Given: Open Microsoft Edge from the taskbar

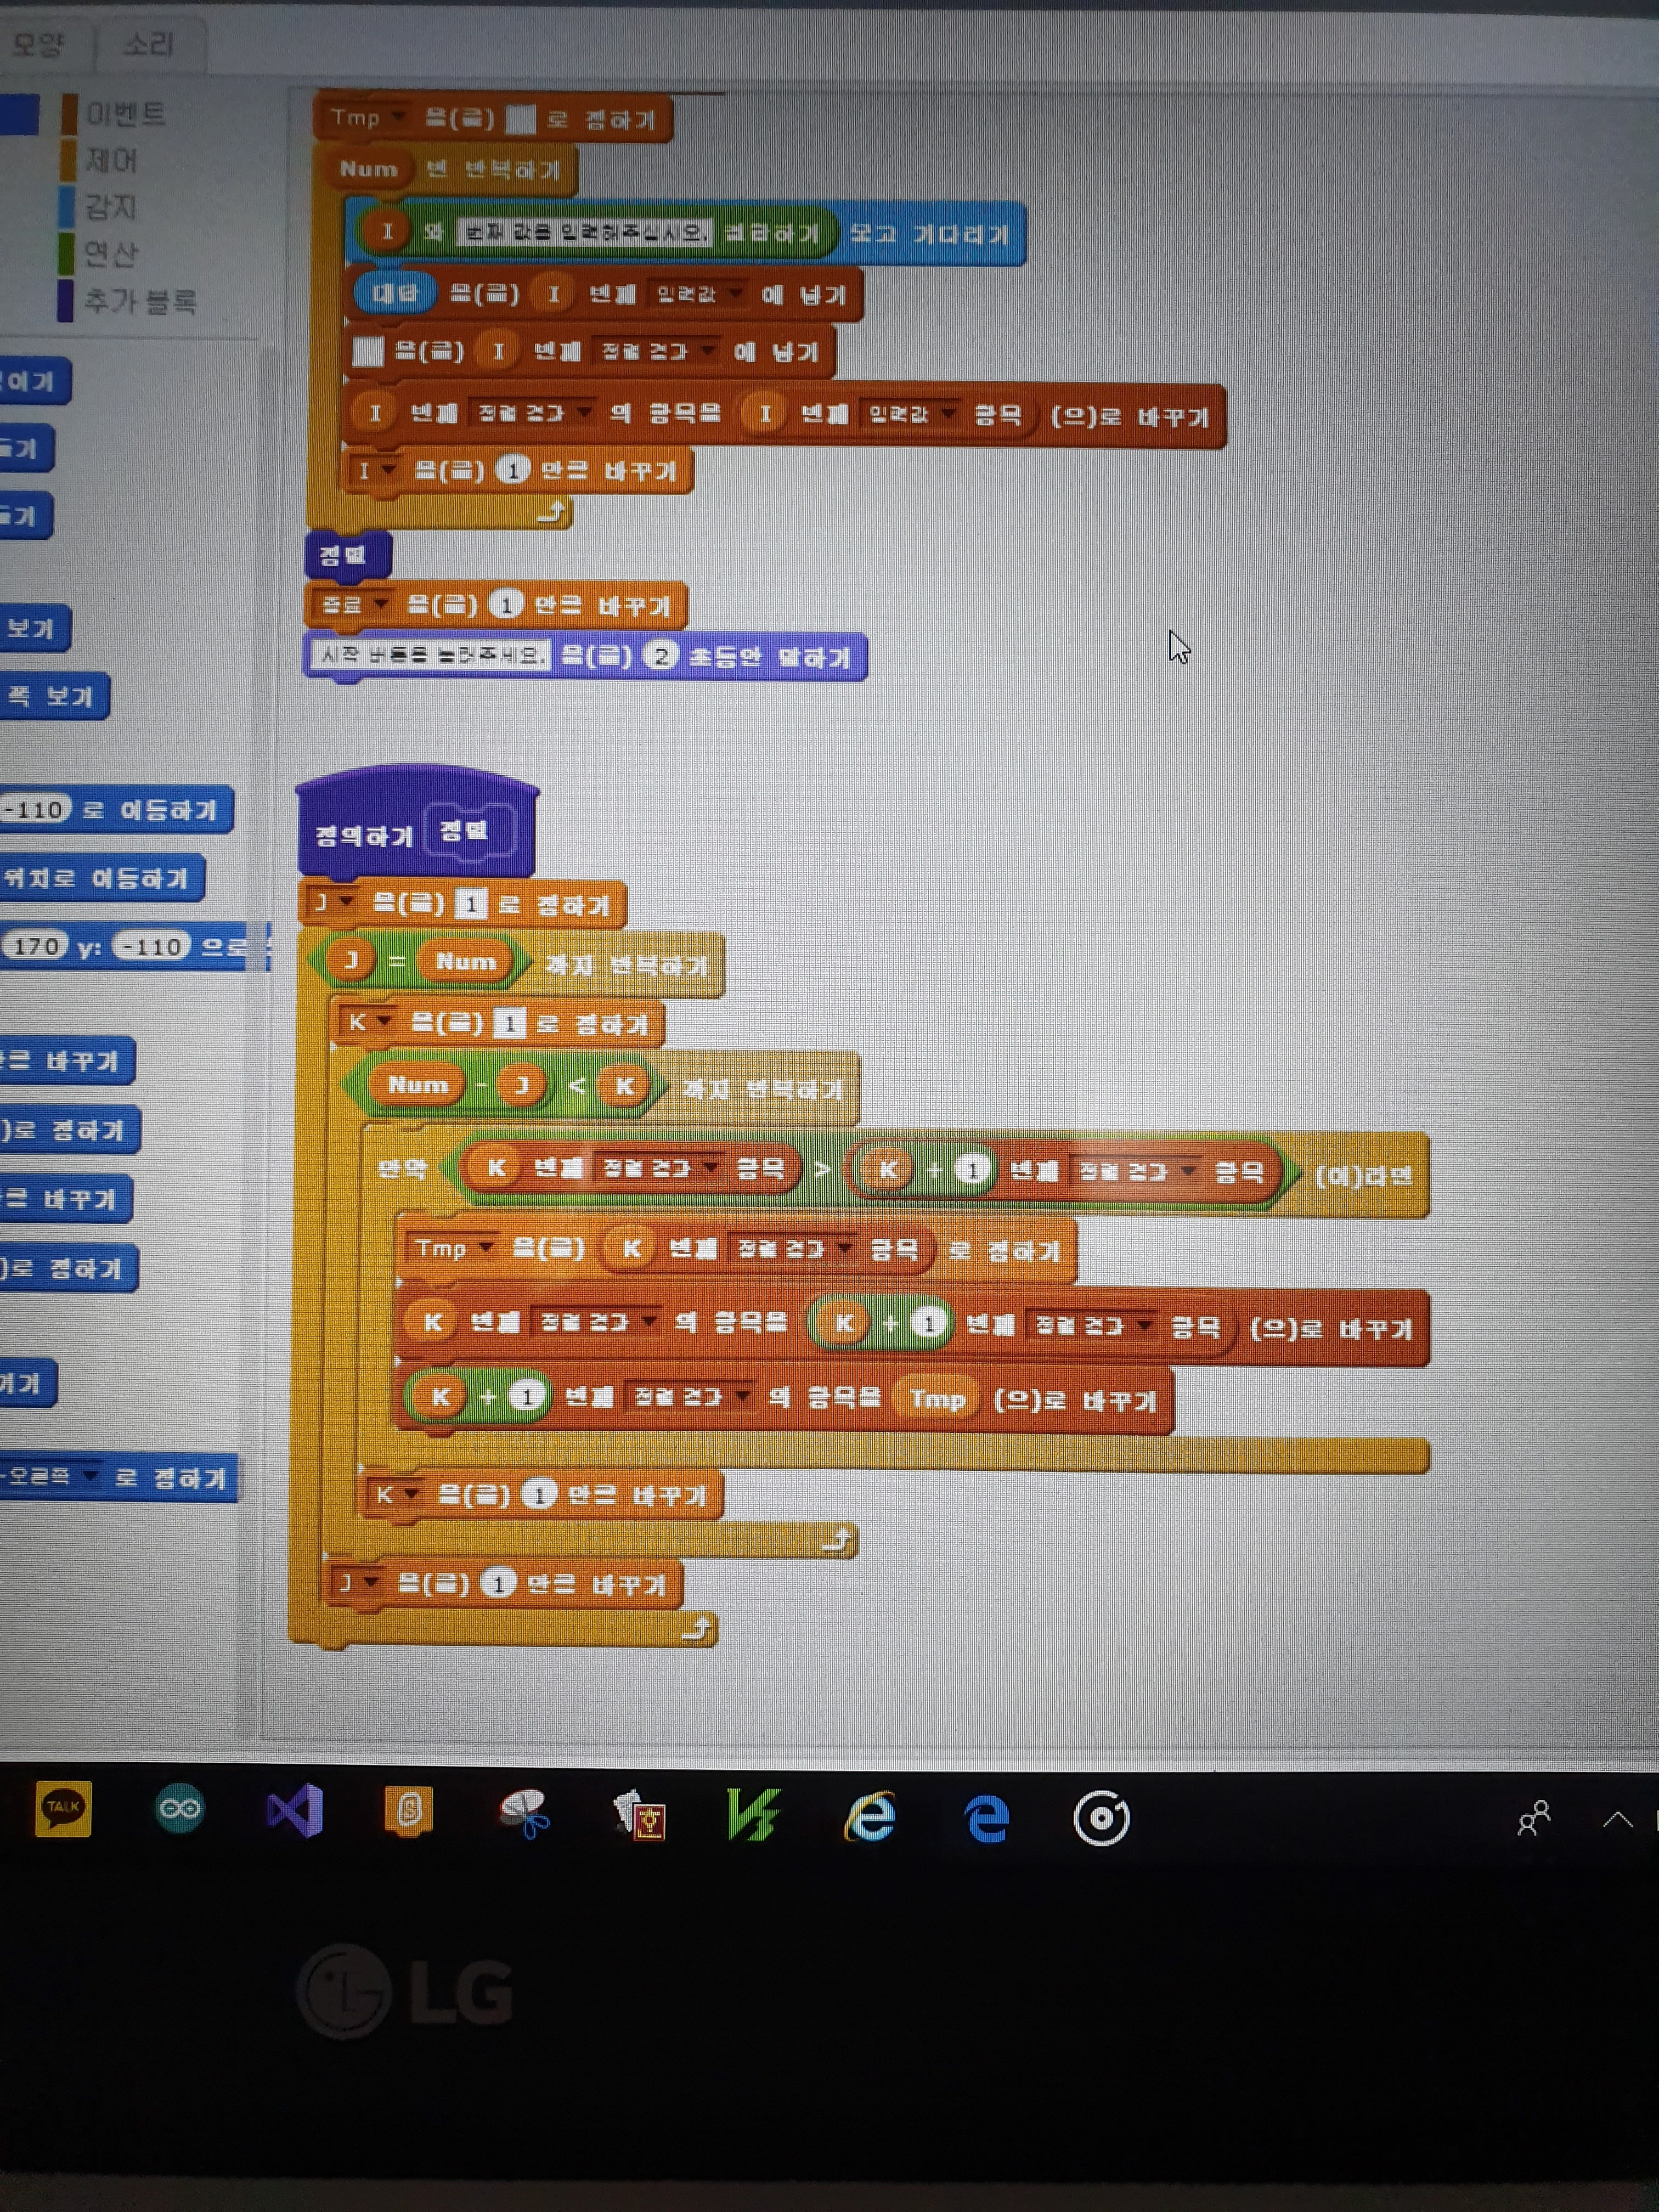Looking at the screenshot, I should pyautogui.click(x=987, y=1817).
